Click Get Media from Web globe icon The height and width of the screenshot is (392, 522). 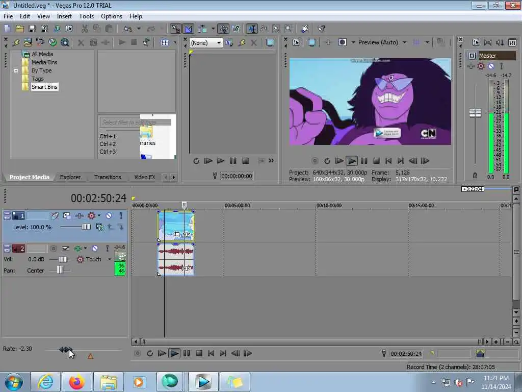(x=53, y=42)
